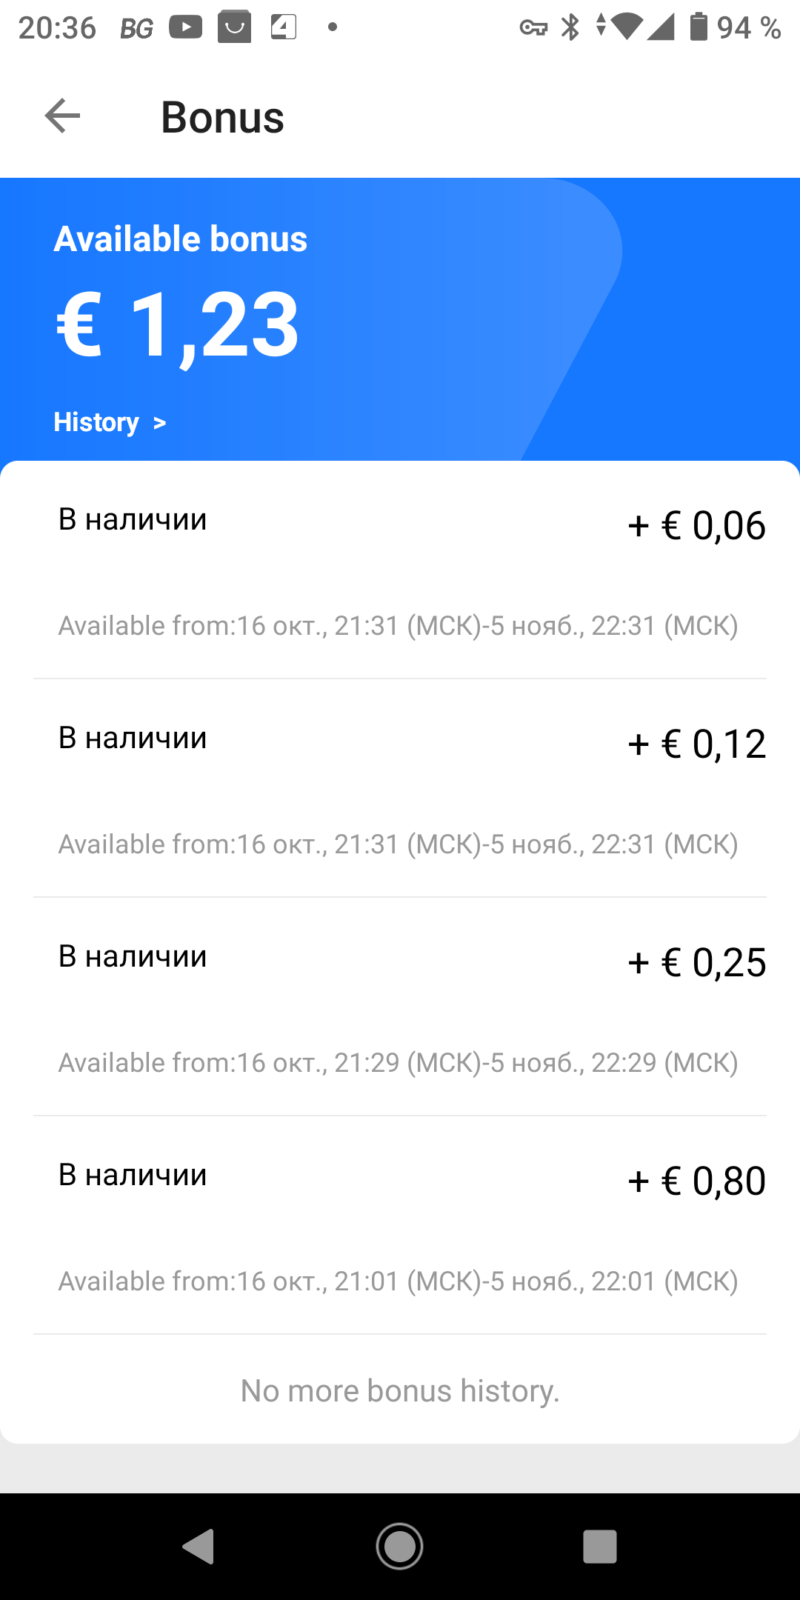This screenshot has width=800, height=1600.
Task: Select the + € 0,06 bonus entry
Action: [x=400, y=570]
